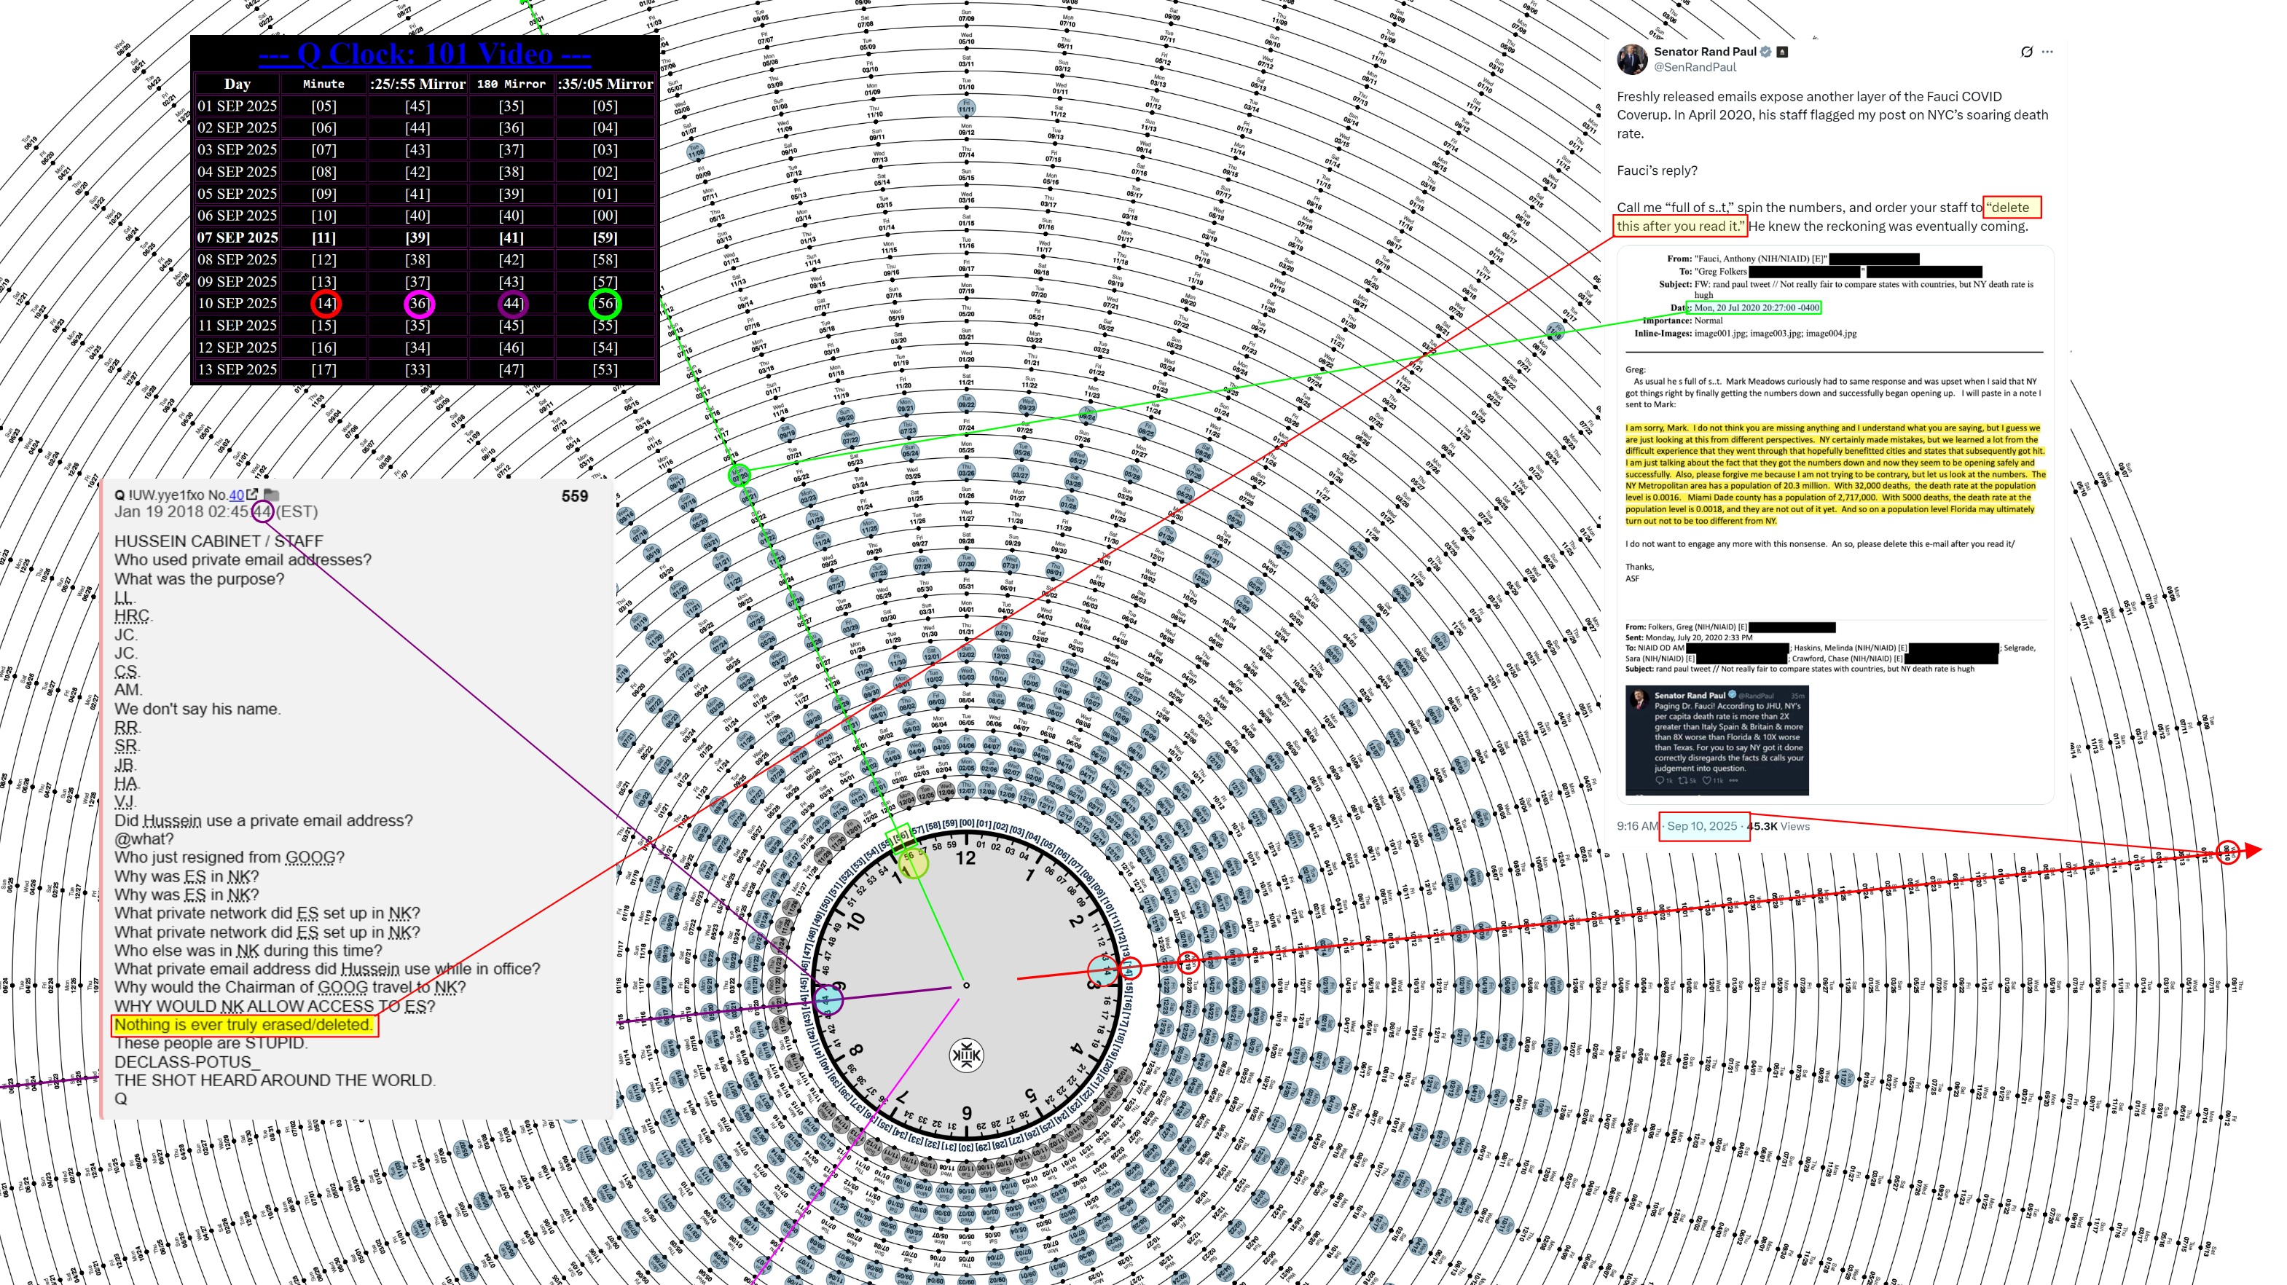Image resolution: width=2287 pixels, height=1285 pixels.
Task: Click the 12 hour numeral on the clock
Action: coord(966,857)
